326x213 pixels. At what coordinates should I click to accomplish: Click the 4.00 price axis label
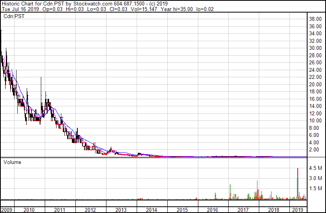coord(314,143)
